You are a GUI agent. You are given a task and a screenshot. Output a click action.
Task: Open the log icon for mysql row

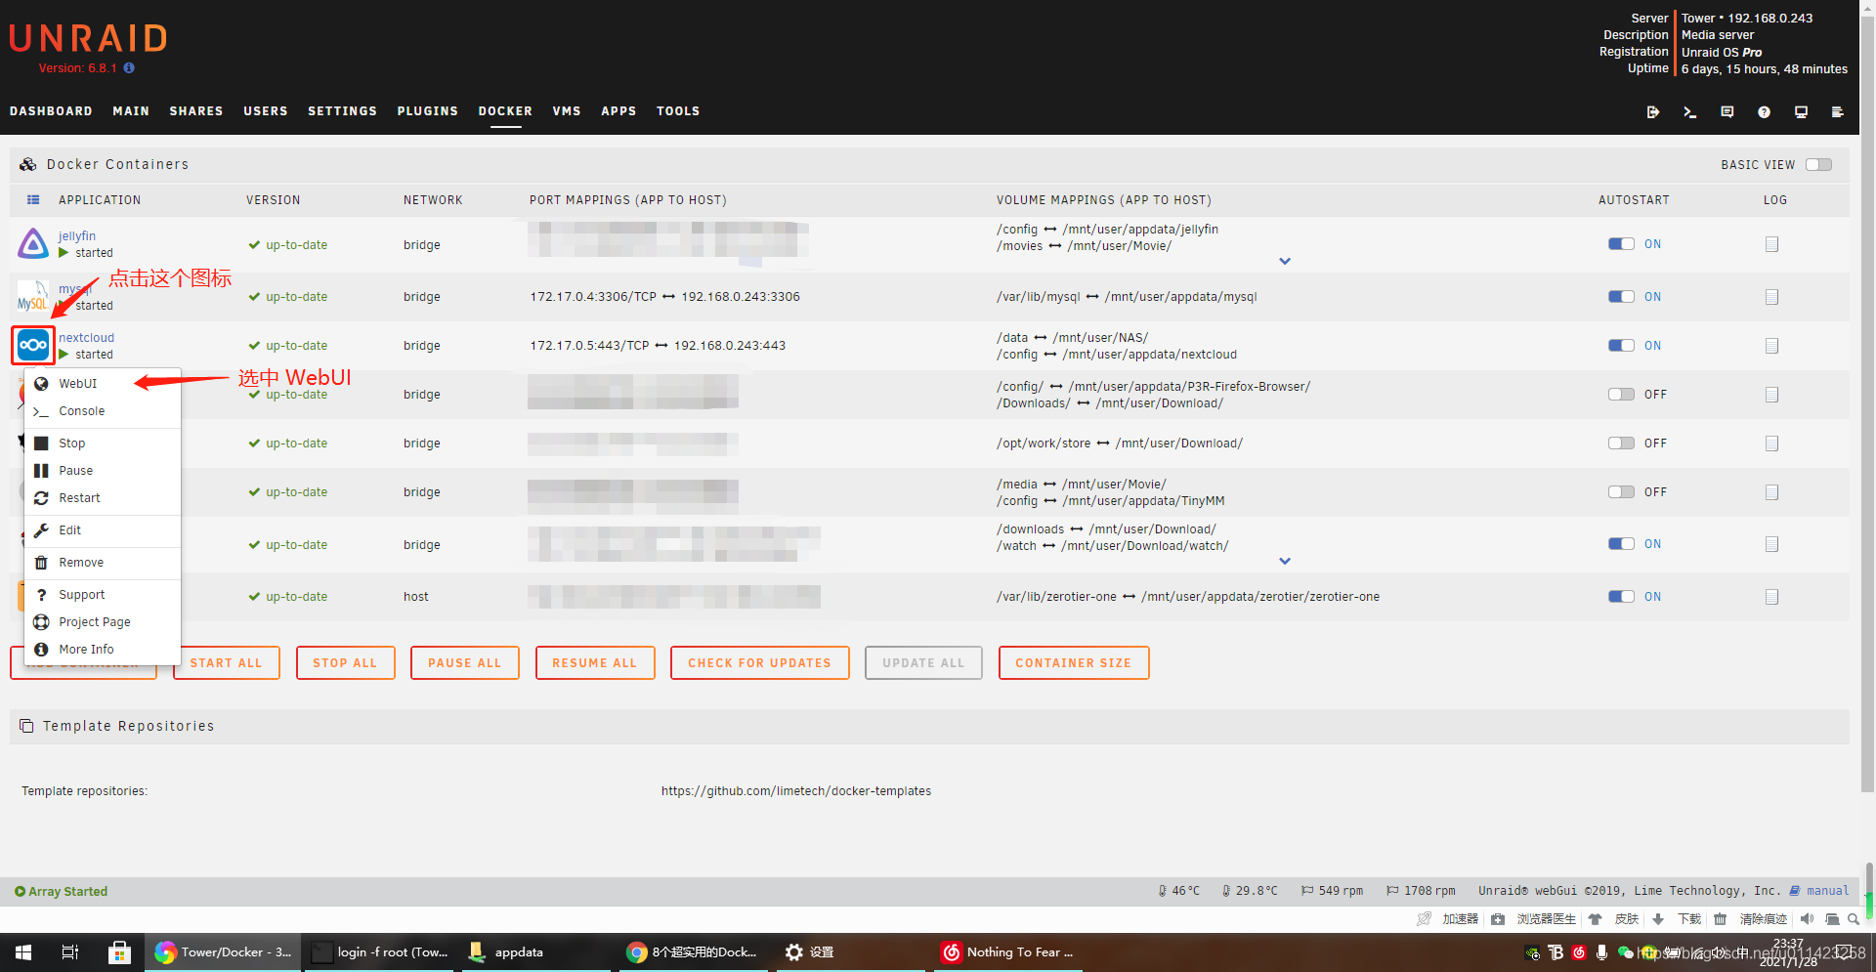pyautogui.click(x=1771, y=297)
